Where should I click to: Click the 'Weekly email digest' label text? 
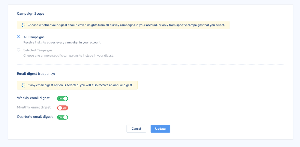tap(33, 98)
